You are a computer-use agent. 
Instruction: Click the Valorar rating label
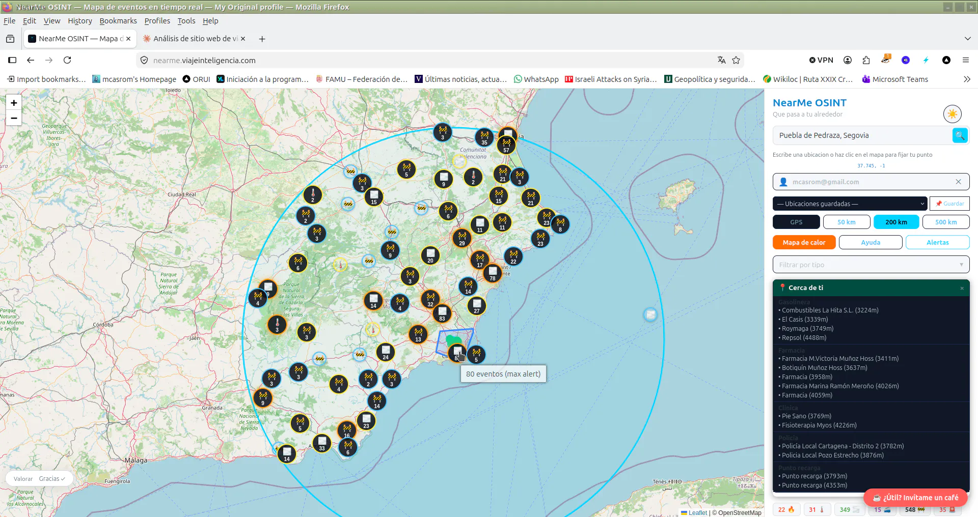[23, 479]
